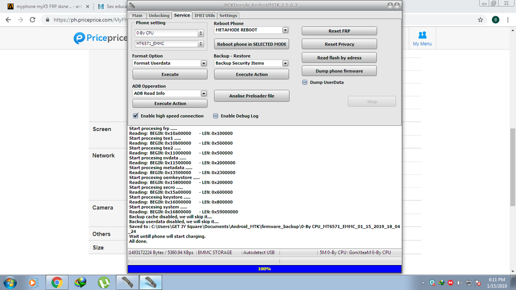Click 'Camera' row on Priceprice page
The image size is (516, 290).
102,208
